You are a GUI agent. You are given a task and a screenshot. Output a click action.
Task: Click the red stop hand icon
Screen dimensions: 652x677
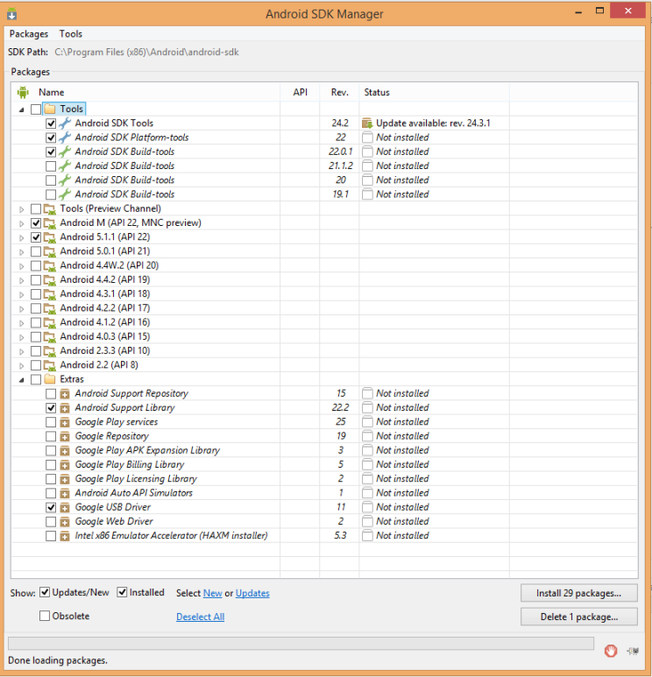tap(611, 651)
